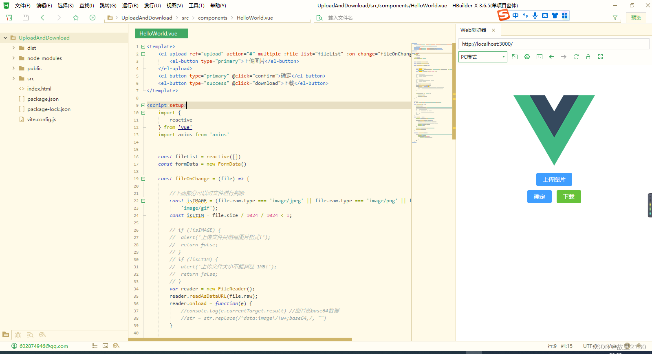This screenshot has width=652, height=354.
Task: Click the bookmark star icon
Action: [x=76, y=18]
